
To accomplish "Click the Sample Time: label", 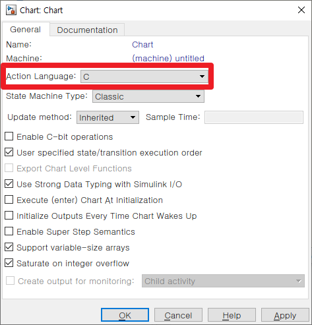I will [173, 117].
